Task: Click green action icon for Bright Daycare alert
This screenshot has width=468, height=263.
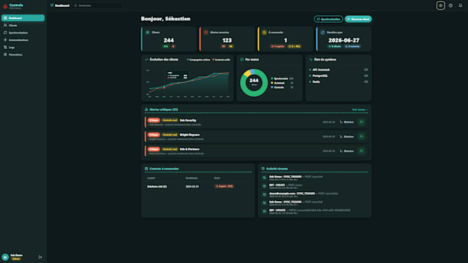Action: click(361, 137)
